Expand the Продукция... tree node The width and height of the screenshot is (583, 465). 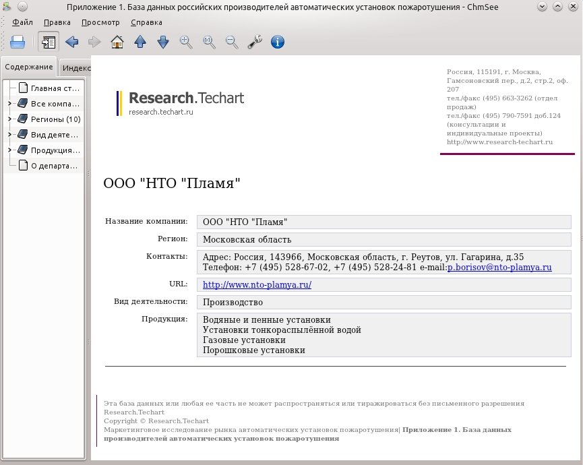pyautogui.click(x=9, y=150)
